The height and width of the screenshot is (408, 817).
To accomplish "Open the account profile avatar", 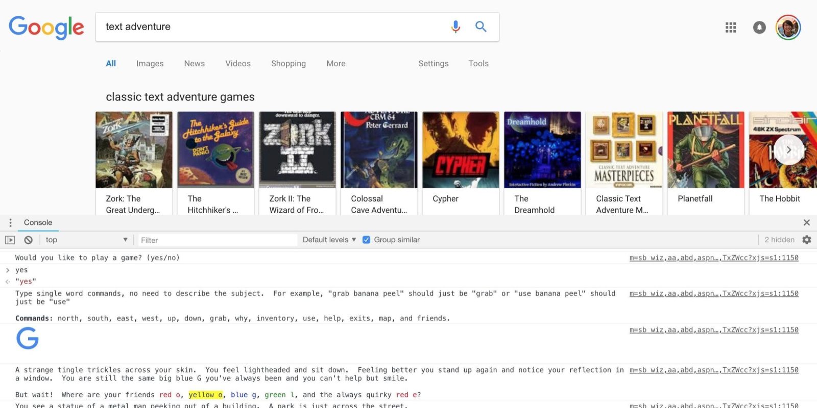I will (x=788, y=28).
